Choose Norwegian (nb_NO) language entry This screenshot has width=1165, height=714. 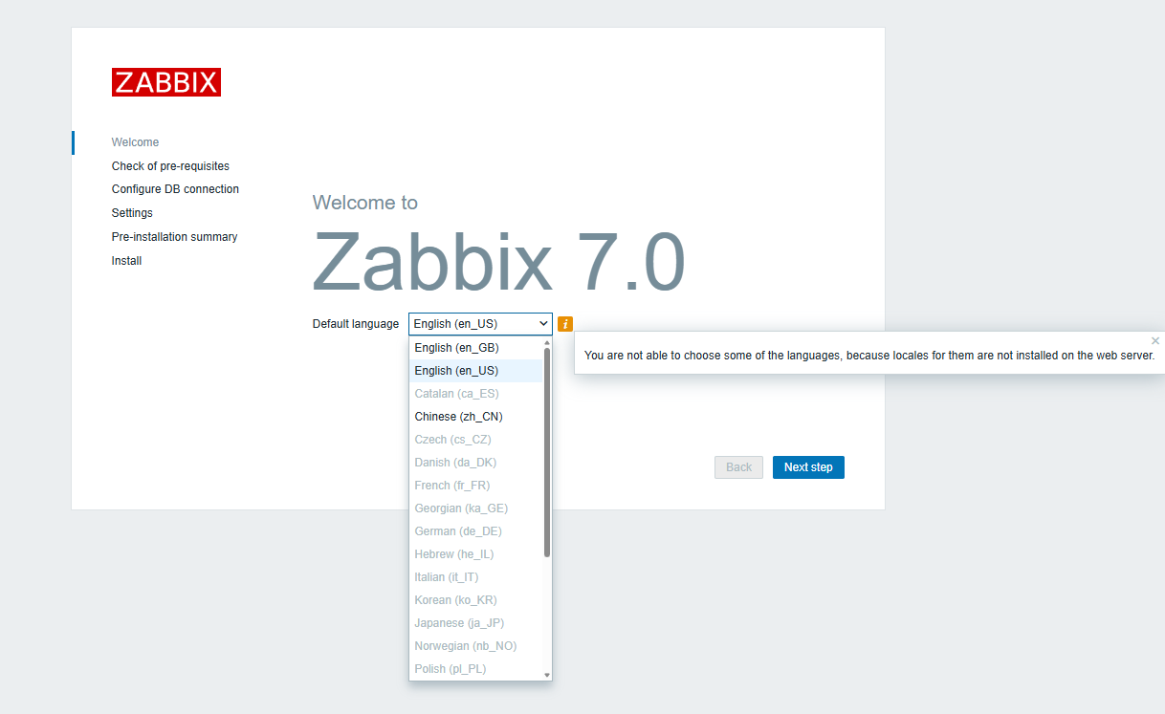tap(476, 646)
